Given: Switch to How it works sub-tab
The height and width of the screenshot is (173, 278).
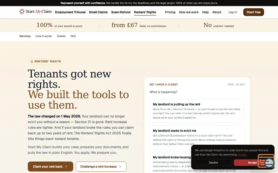Looking at the screenshot, I should point(44,36).
